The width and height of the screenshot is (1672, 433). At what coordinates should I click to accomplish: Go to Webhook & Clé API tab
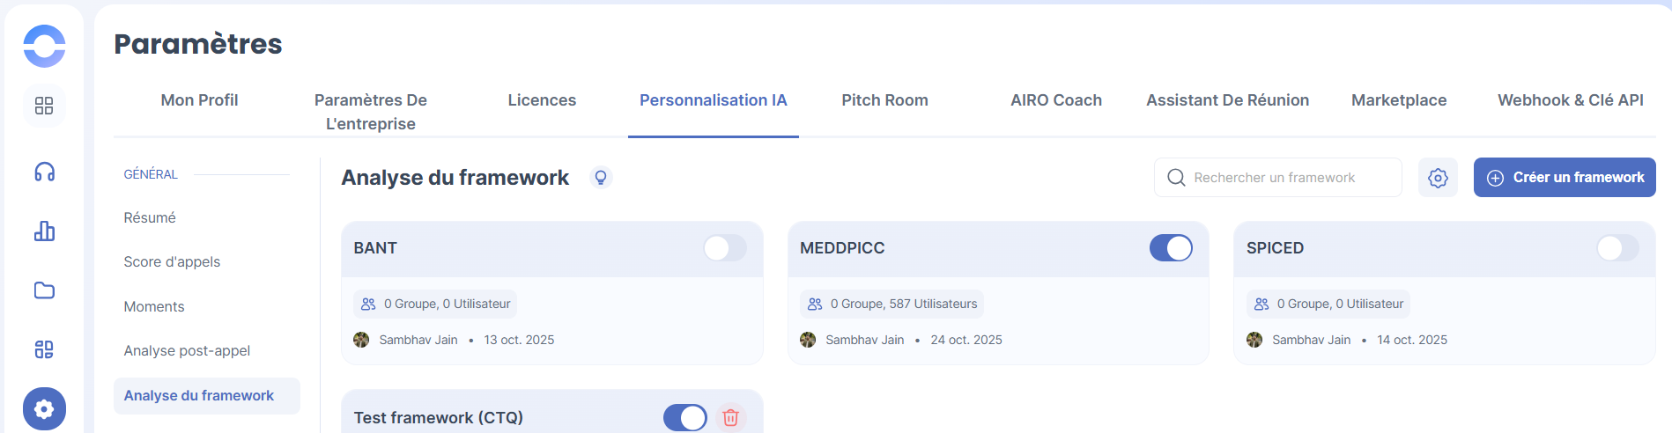click(x=1570, y=100)
